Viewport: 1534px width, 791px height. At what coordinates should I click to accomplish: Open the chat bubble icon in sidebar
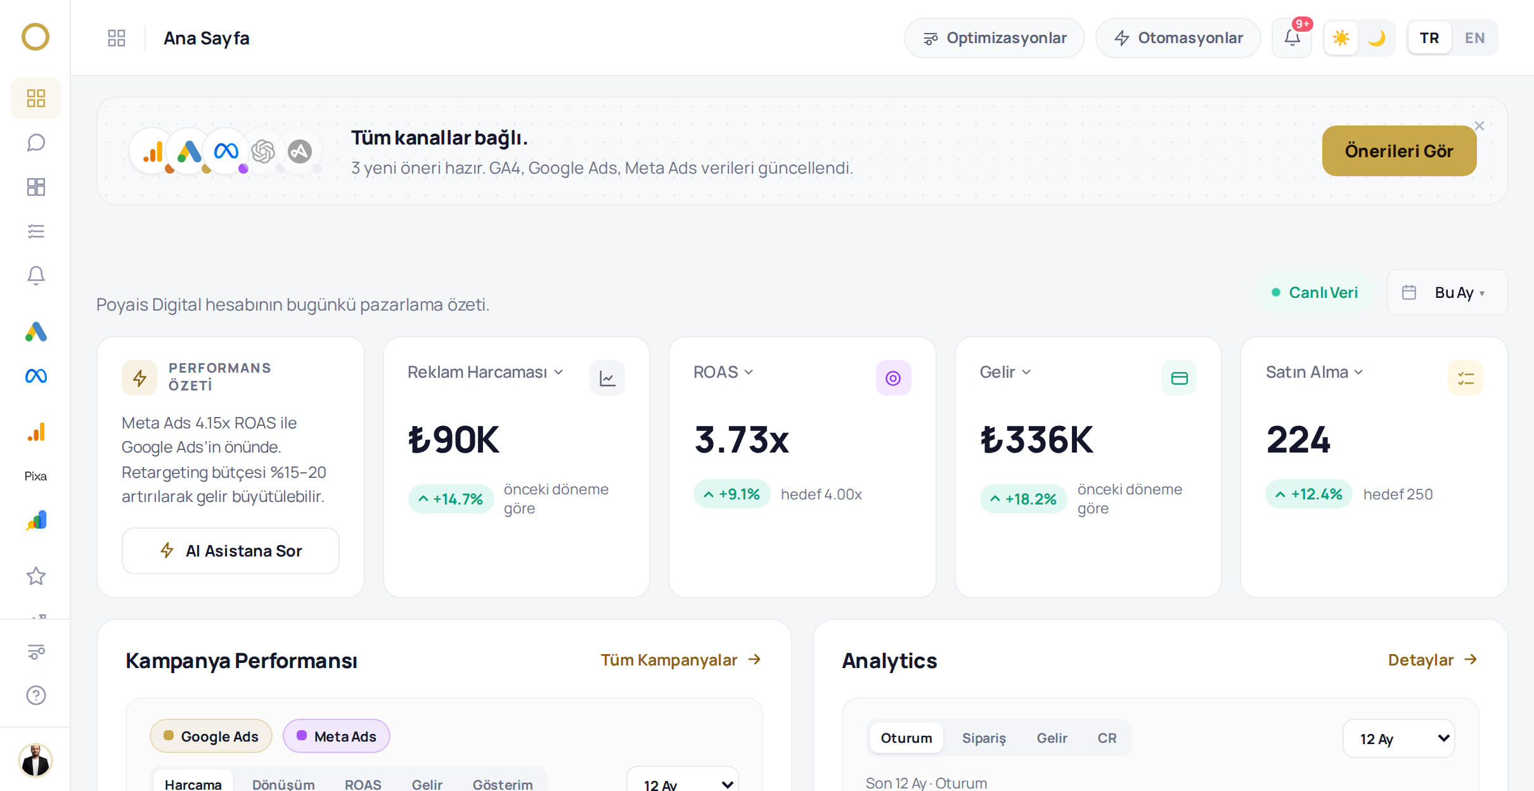(x=36, y=143)
